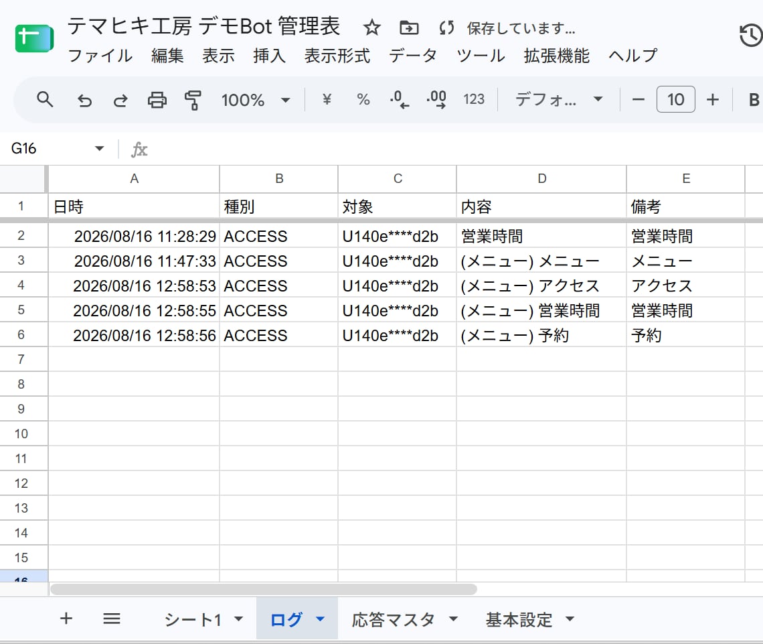Viewport: 763px width, 644px height.
Task: Switch to the 基本設定 tab
Action: (x=519, y=620)
